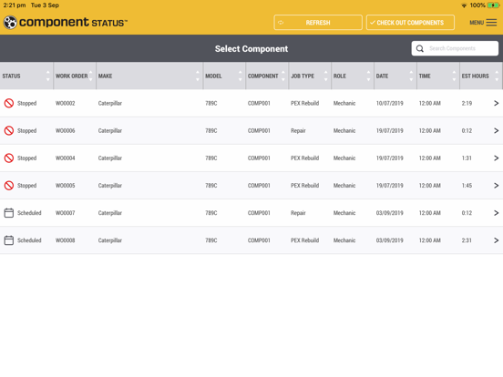Open row WO0004 with its chevron
Image resolution: width=503 pixels, height=377 pixels.
tap(496, 158)
